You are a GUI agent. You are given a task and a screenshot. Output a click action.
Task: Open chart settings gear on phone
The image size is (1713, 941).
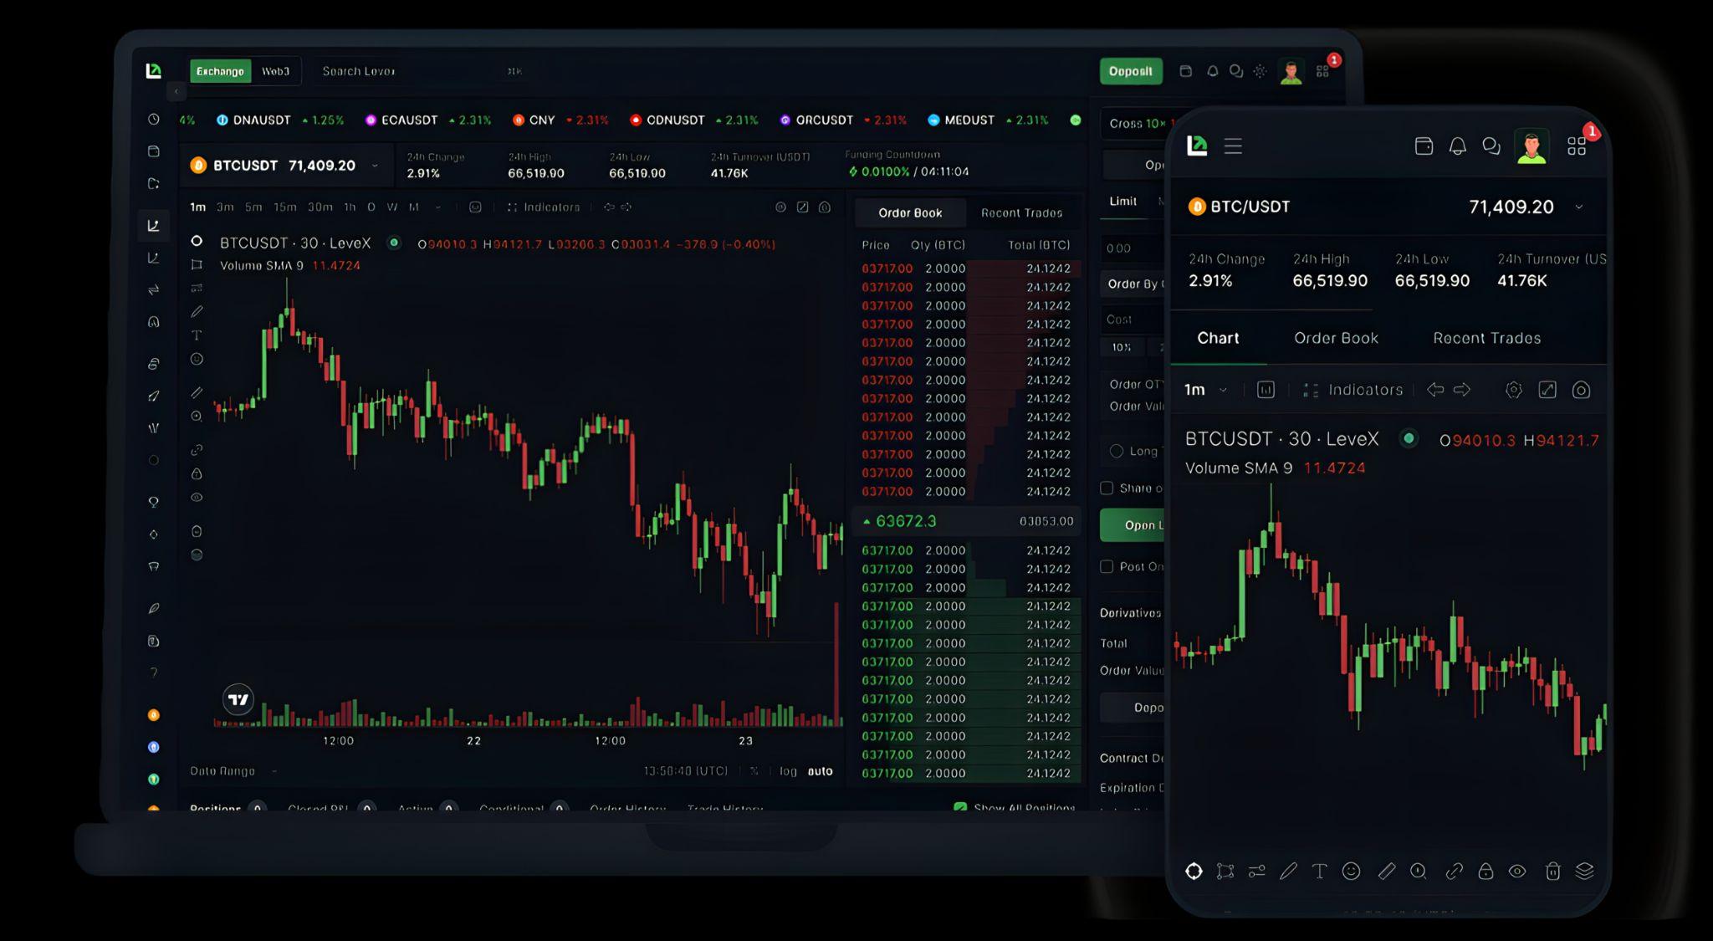pyautogui.click(x=1513, y=390)
